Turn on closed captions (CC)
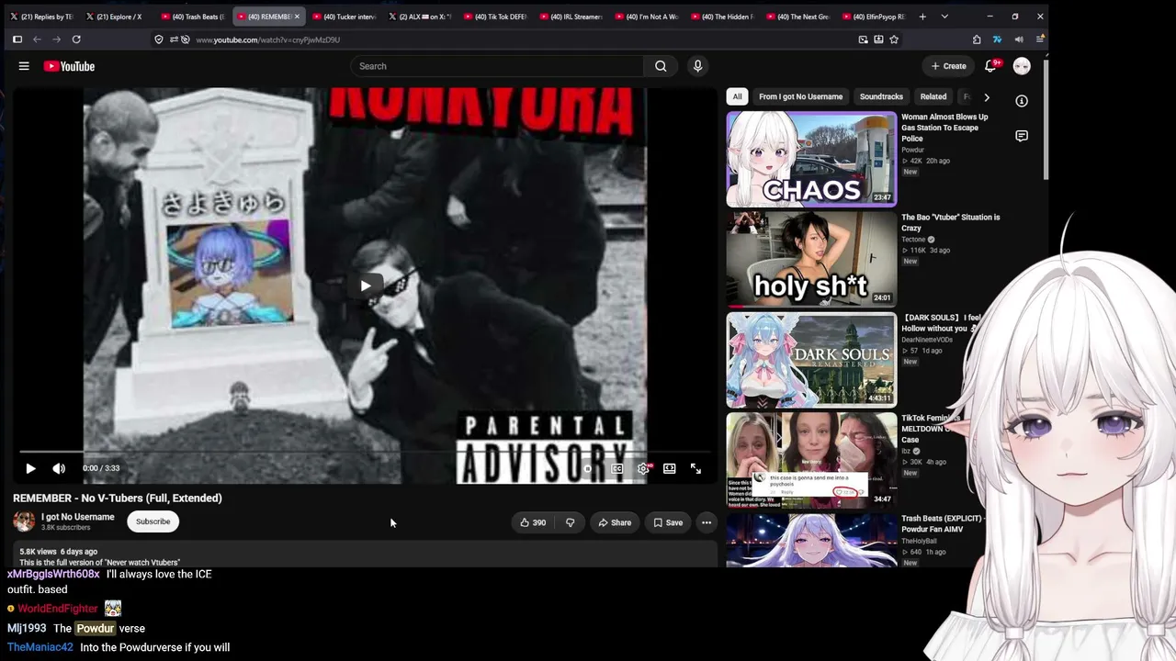1176x661 pixels. click(x=617, y=468)
